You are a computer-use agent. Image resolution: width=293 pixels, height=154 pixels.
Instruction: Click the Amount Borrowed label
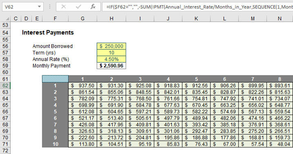click(x=52, y=46)
